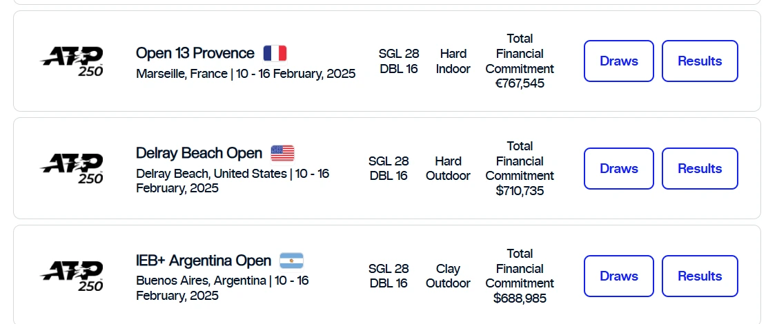Click the French flag icon
Image resolution: width=777 pixels, height=324 pixels.
click(275, 53)
